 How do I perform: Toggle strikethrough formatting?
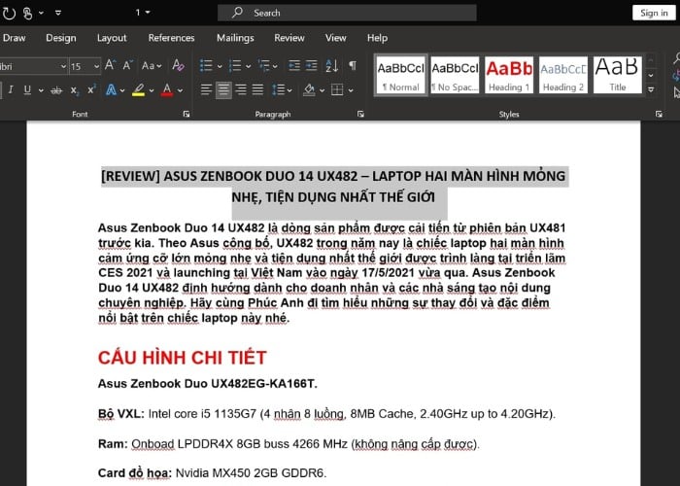pyautogui.click(x=54, y=89)
